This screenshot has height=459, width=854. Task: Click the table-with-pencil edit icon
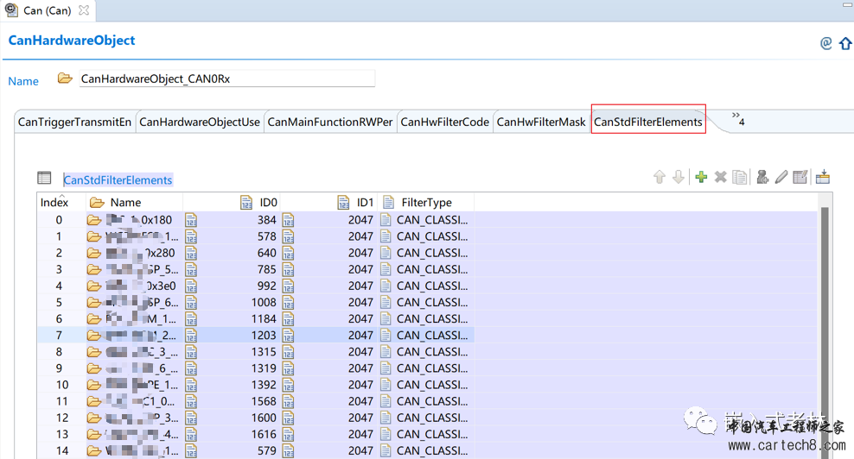click(800, 177)
